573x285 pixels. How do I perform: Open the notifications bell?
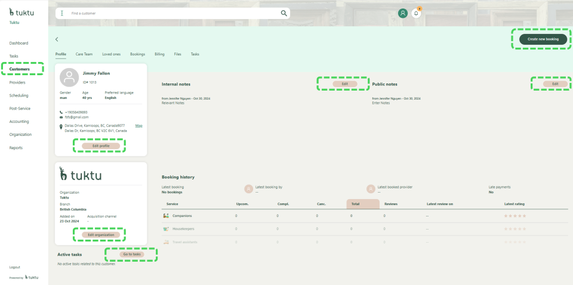coord(416,13)
